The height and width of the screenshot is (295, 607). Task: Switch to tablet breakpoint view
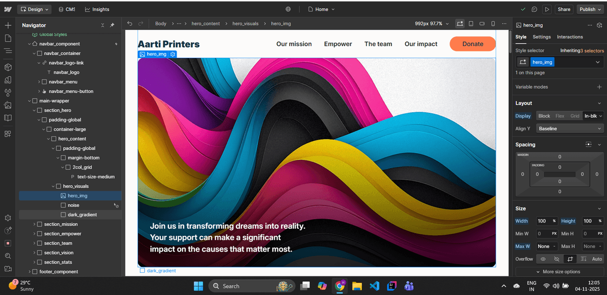[470, 23]
